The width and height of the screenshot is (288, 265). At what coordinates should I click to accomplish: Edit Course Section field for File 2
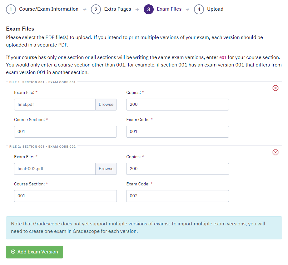pos(65,196)
